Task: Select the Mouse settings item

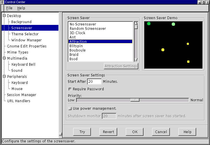Action: coord(17,89)
